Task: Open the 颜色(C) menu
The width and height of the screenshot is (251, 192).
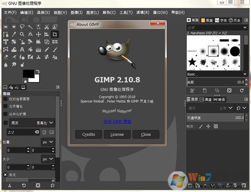Action: pyautogui.click(x=109, y=13)
